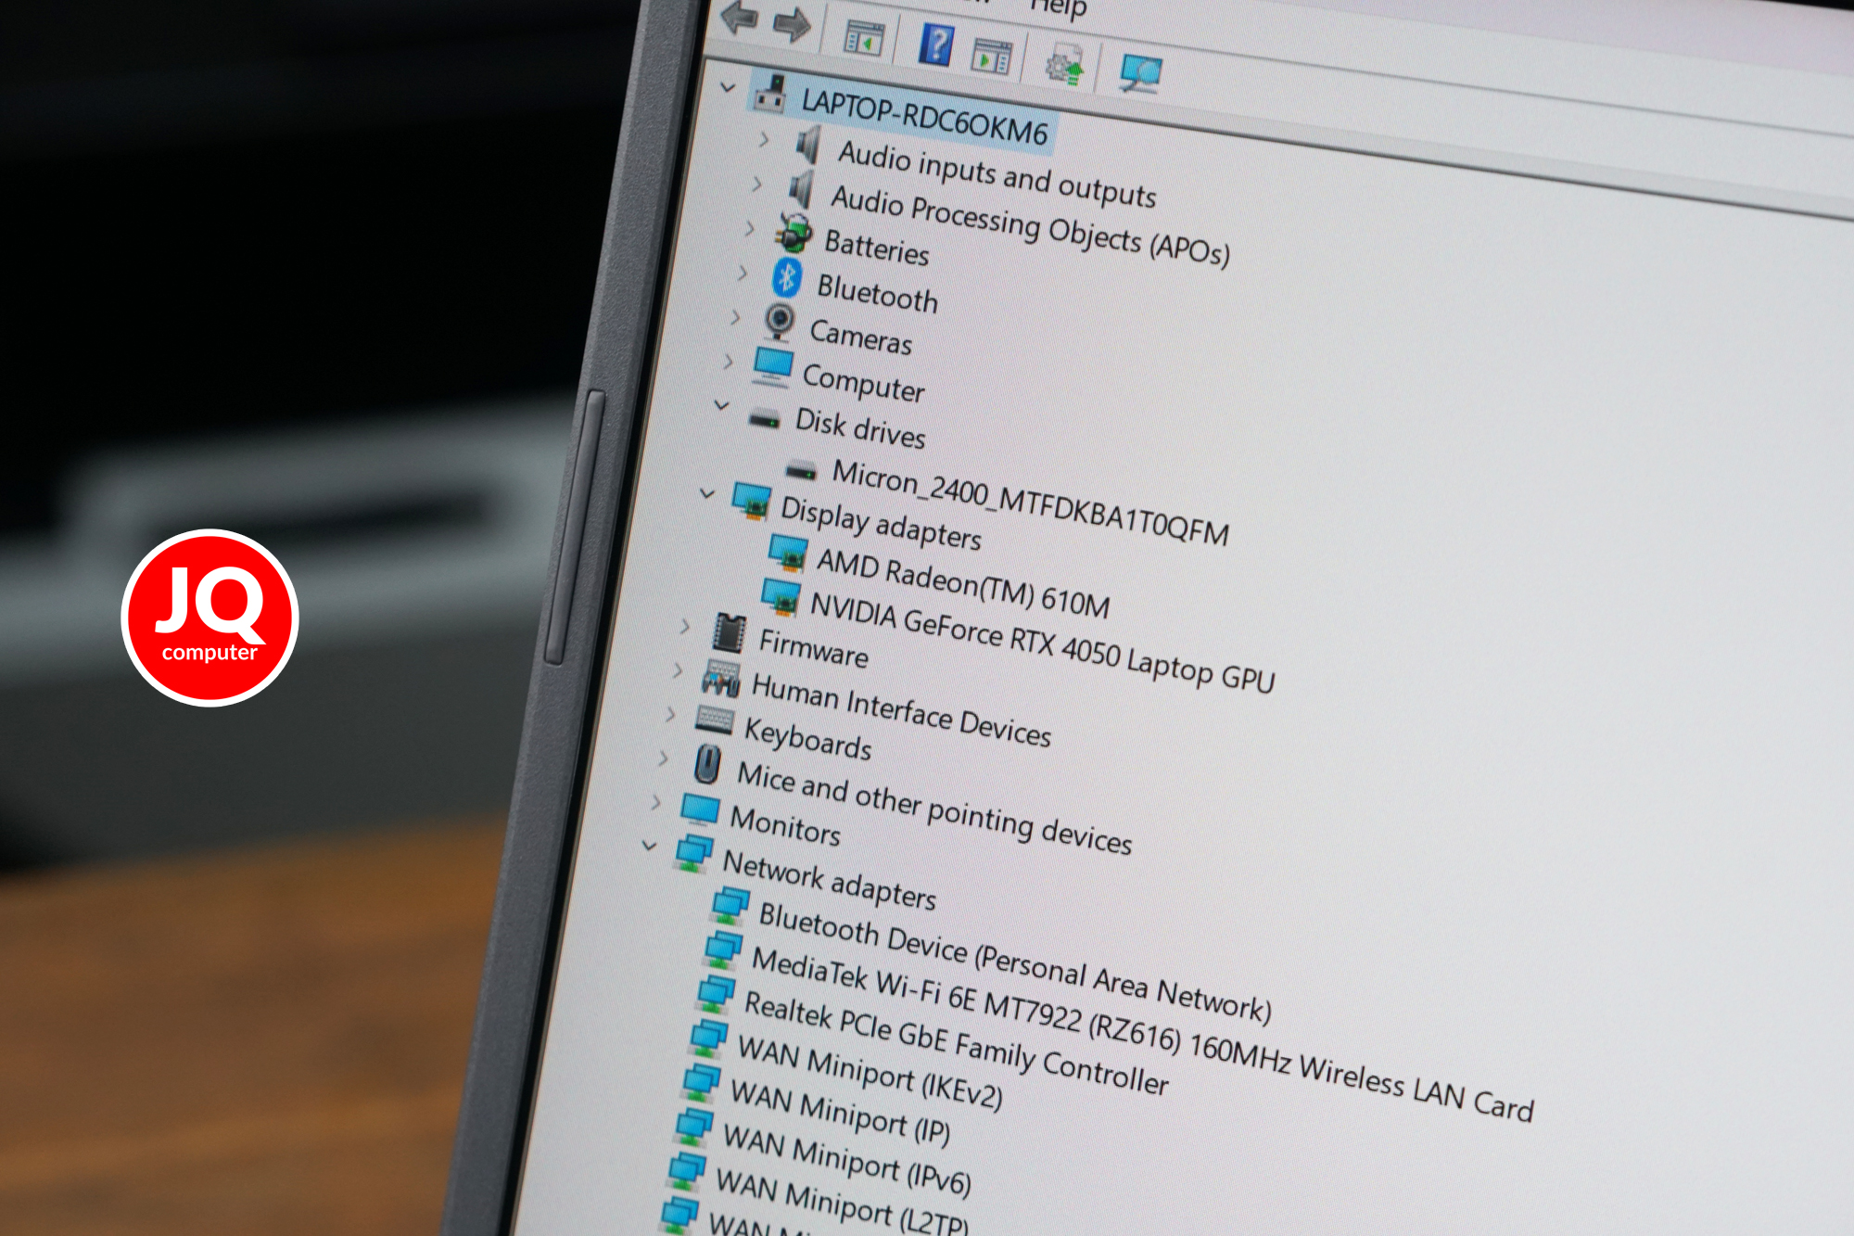Expand the Keyboards chevron

tap(670, 714)
